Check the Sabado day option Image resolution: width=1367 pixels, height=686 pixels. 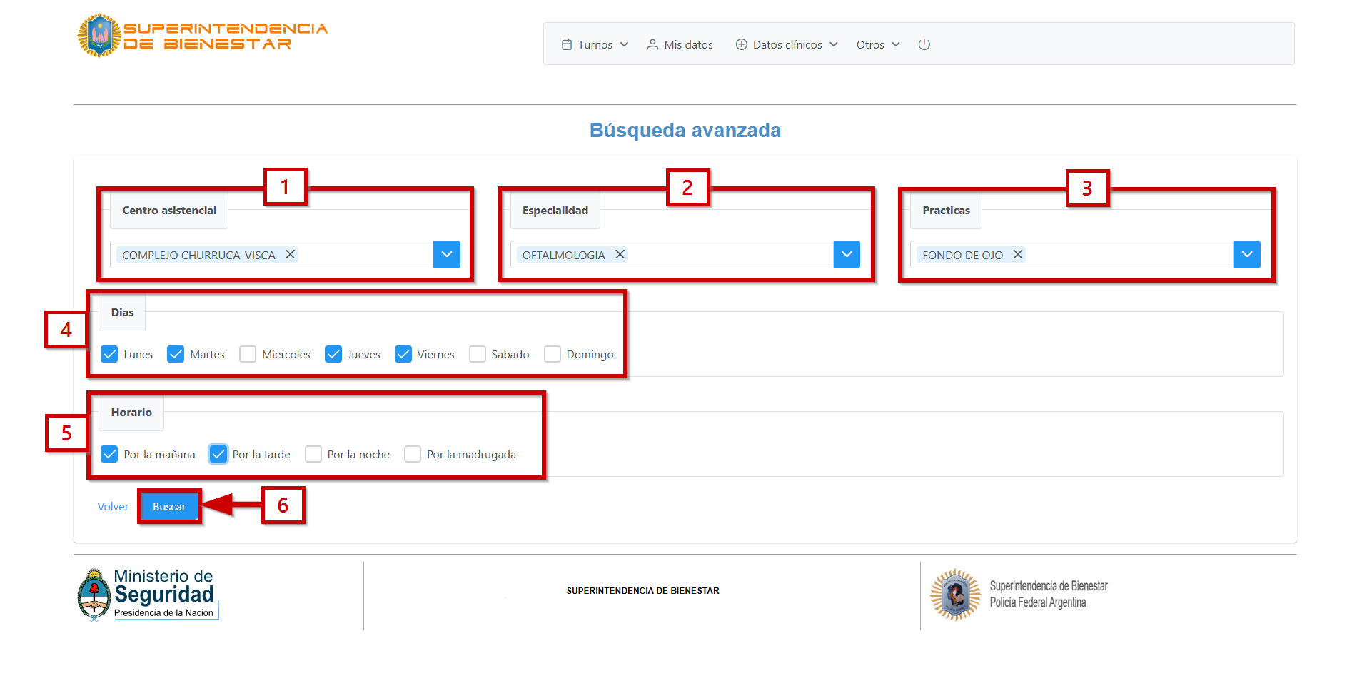[478, 354]
